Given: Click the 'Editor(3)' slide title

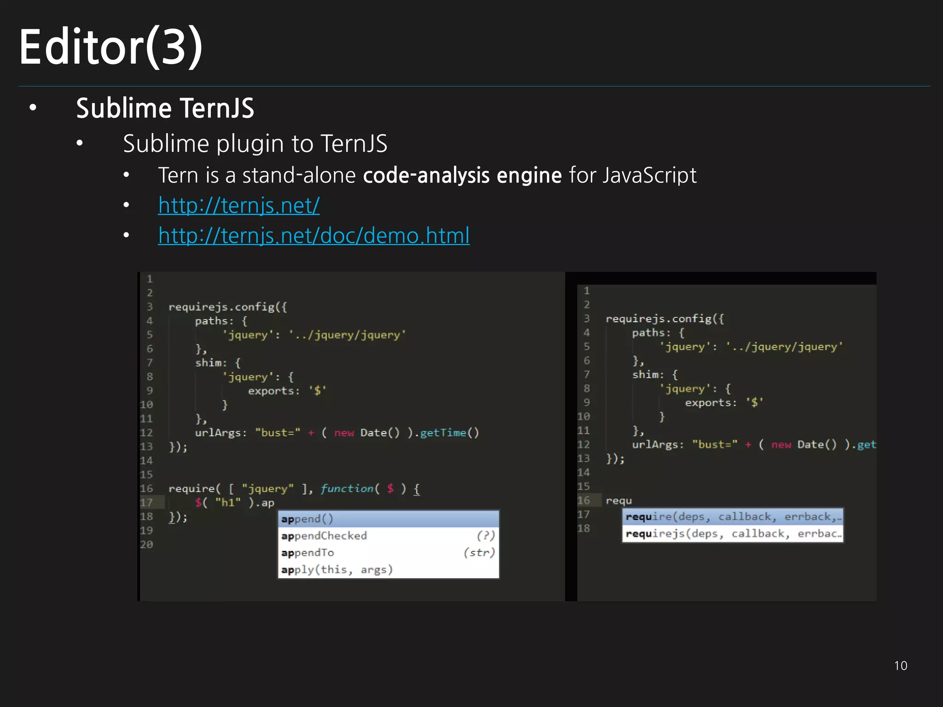Looking at the screenshot, I should tap(111, 47).
